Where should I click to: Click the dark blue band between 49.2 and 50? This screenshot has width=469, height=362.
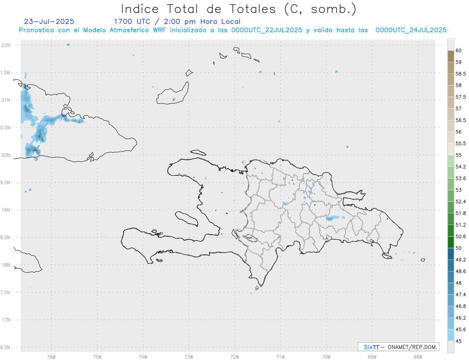(451, 254)
